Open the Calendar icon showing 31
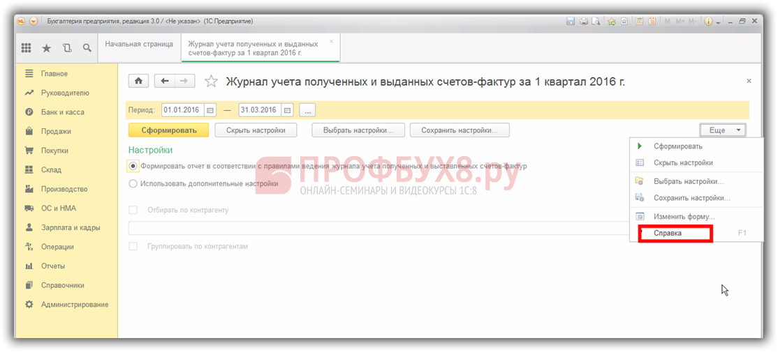The height and width of the screenshot is (352, 778). coord(652,22)
